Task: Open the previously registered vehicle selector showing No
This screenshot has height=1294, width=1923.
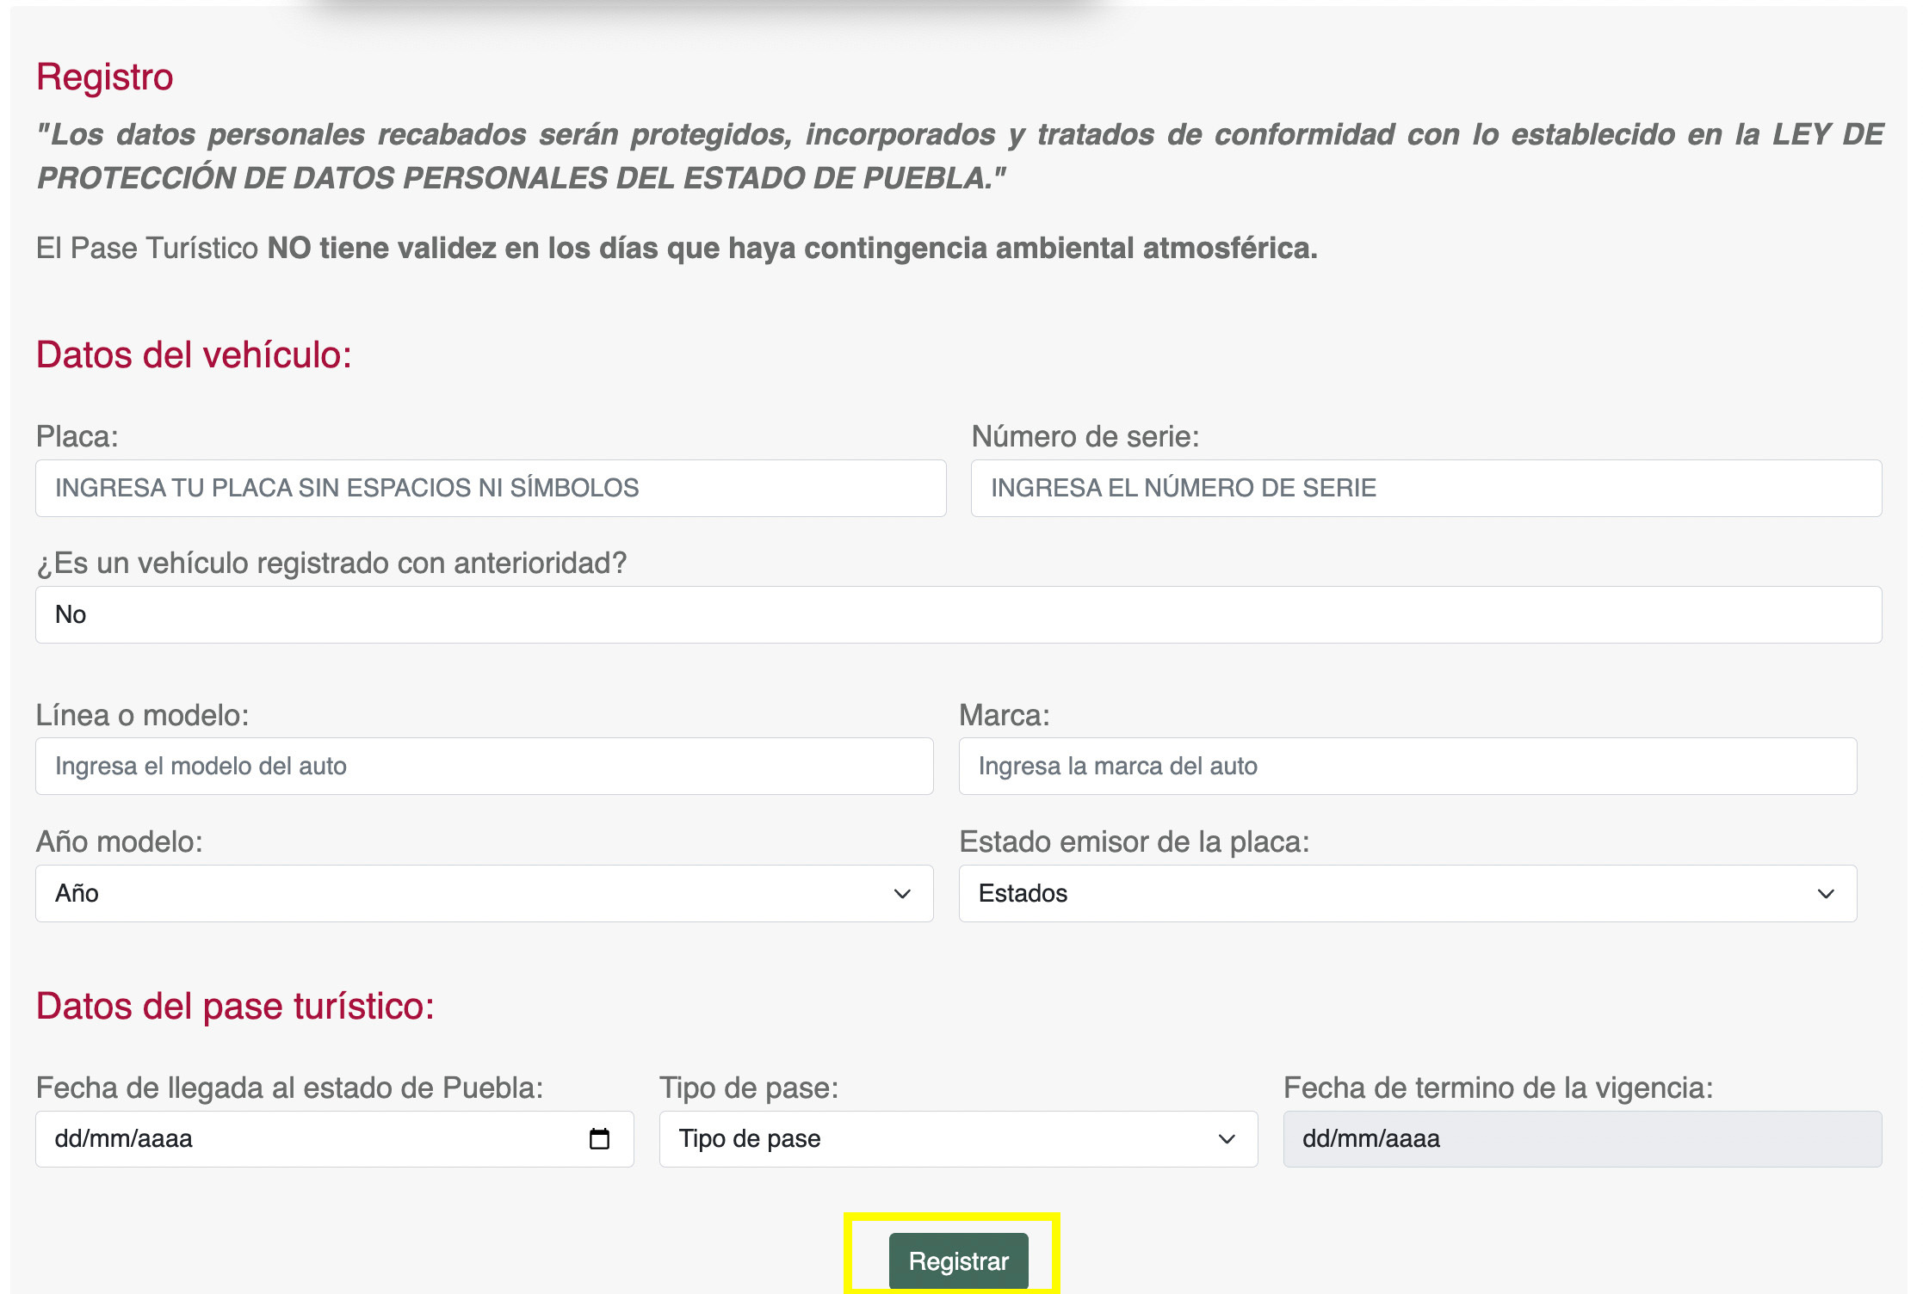Action: [x=957, y=614]
